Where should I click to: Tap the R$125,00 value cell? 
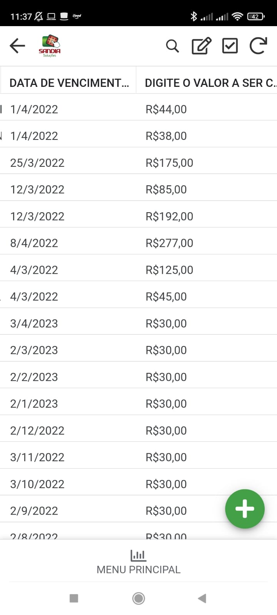coord(169,270)
